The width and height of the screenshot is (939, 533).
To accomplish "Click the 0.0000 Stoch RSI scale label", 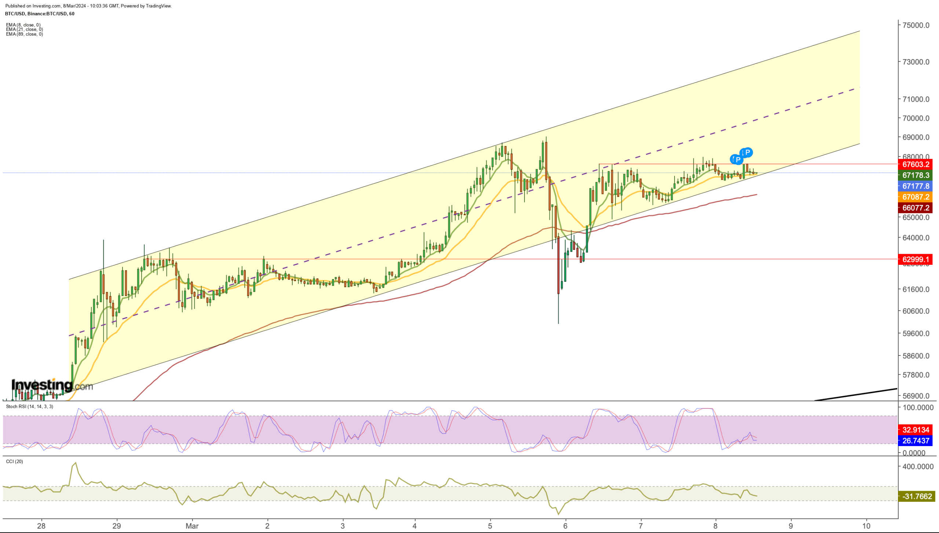I will (914, 453).
